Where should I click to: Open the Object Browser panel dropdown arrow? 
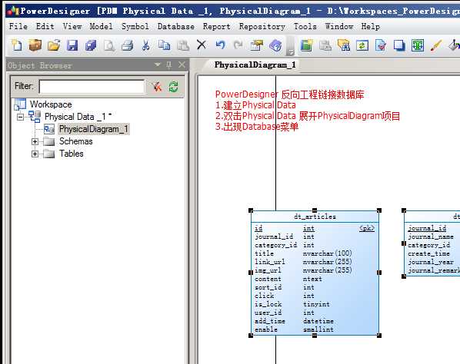(x=158, y=65)
